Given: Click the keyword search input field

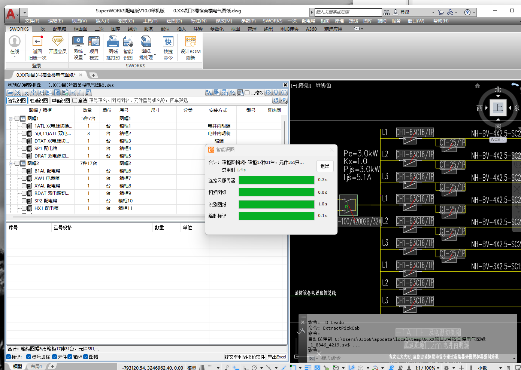Looking at the screenshot, I should click(x=348, y=12).
